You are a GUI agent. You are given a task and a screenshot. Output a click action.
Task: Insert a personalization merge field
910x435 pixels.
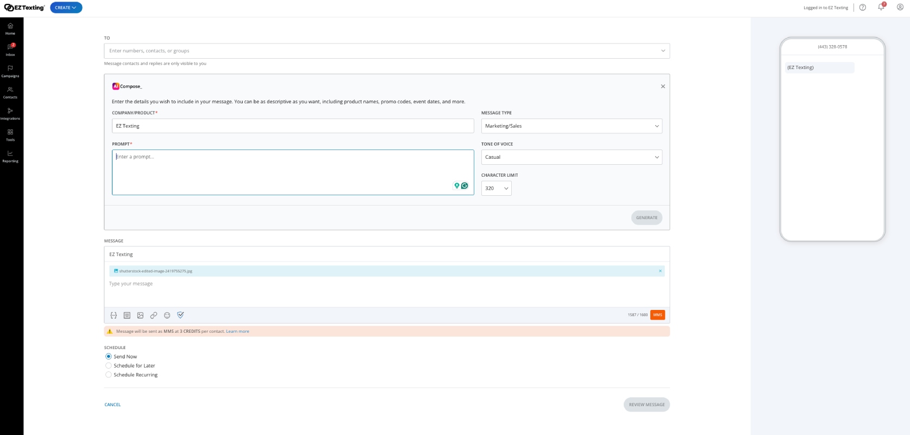pos(114,315)
